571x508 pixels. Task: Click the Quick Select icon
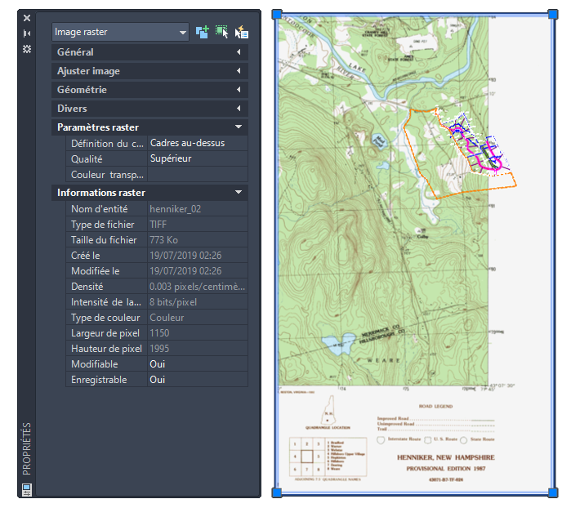coord(241,32)
